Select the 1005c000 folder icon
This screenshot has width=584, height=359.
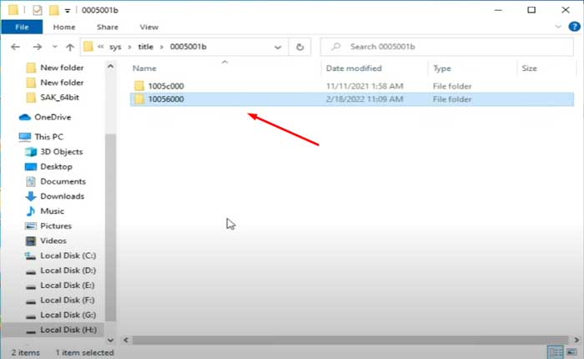(x=139, y=86)
